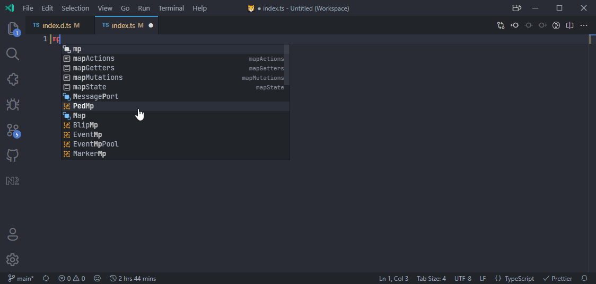
Task: Open the Search view in activity bar
Action: (x=13, y=54)
